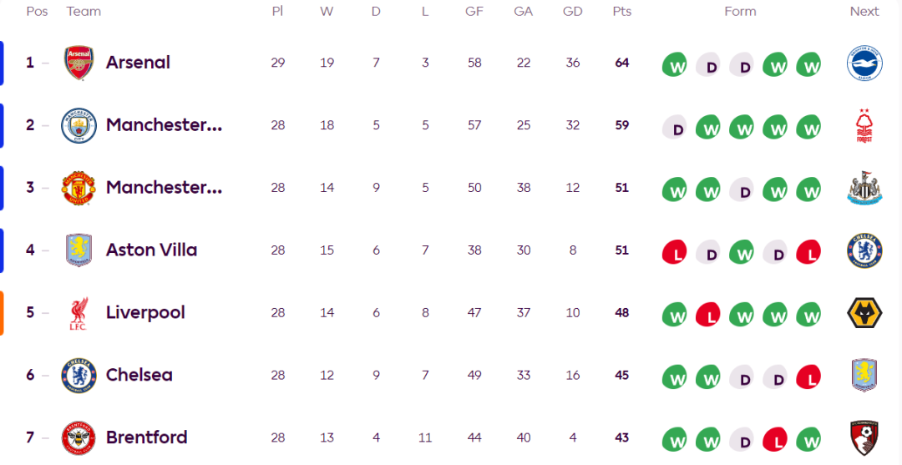Click Manchester City's draw form badge
Screen dimensions: 902x465
(x=676, y=127)
